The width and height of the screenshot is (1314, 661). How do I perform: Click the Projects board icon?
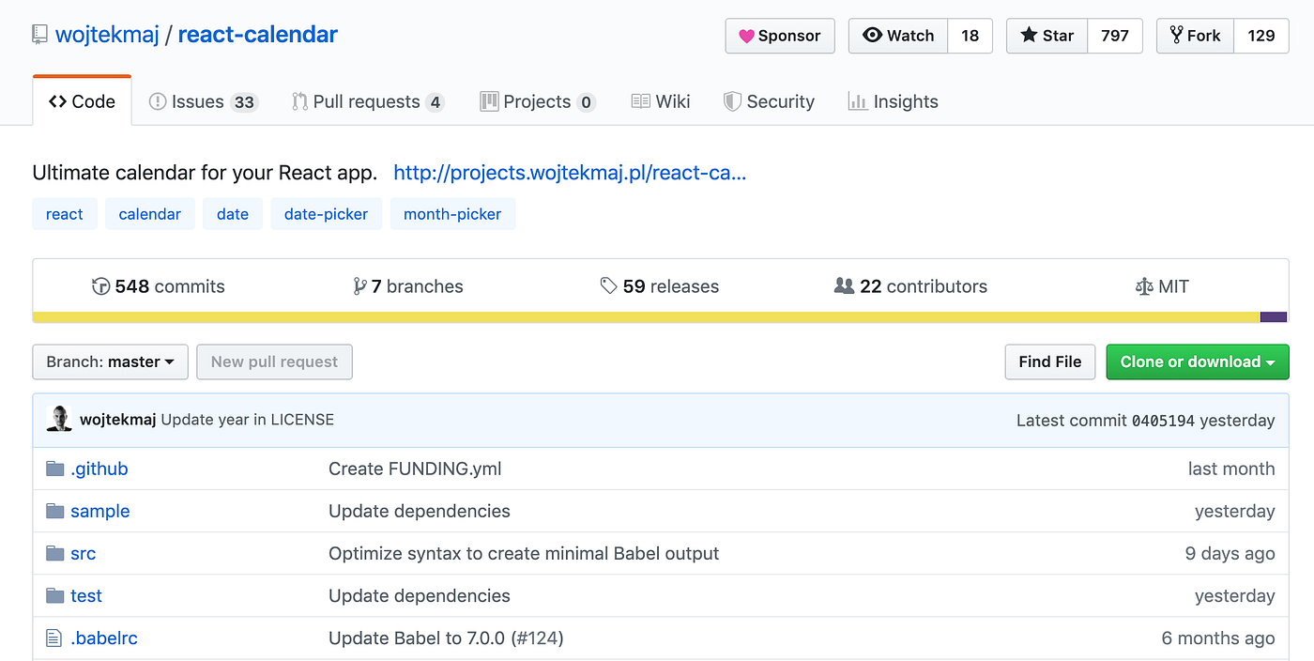pyautogui.click(x=489, y=101)
